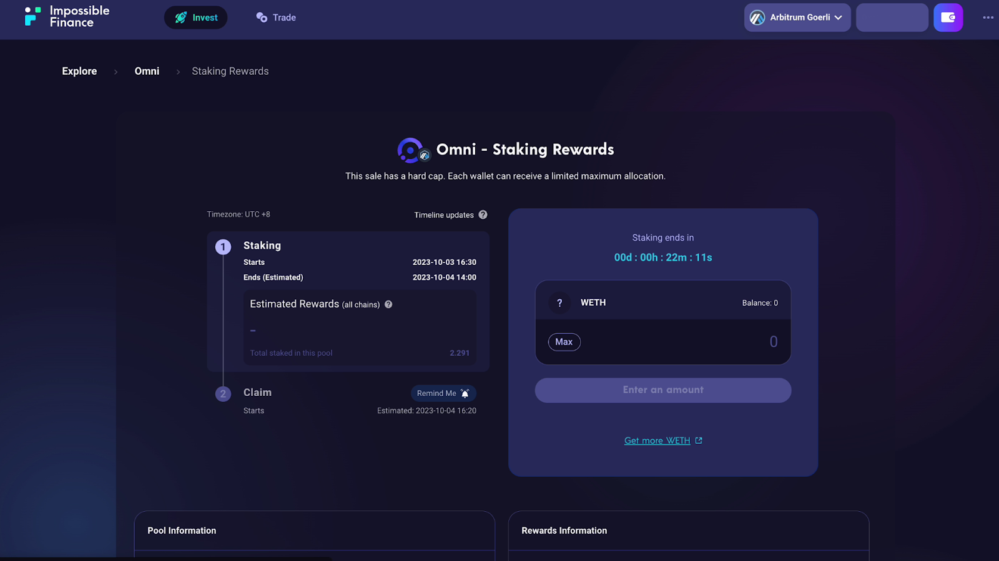
Task: Click the Trade coins icon
Action: (x=262, y=17)
